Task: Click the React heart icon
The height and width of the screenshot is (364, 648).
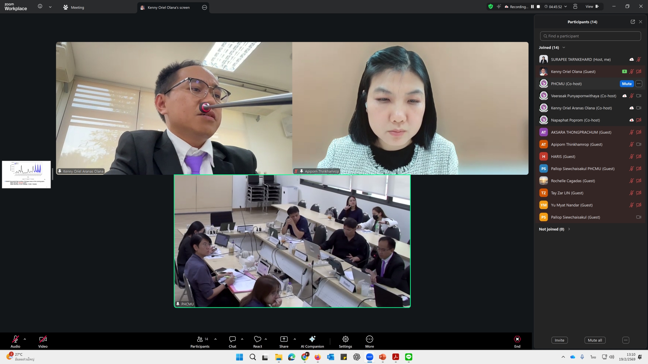Action: click(x=258, y=339)
